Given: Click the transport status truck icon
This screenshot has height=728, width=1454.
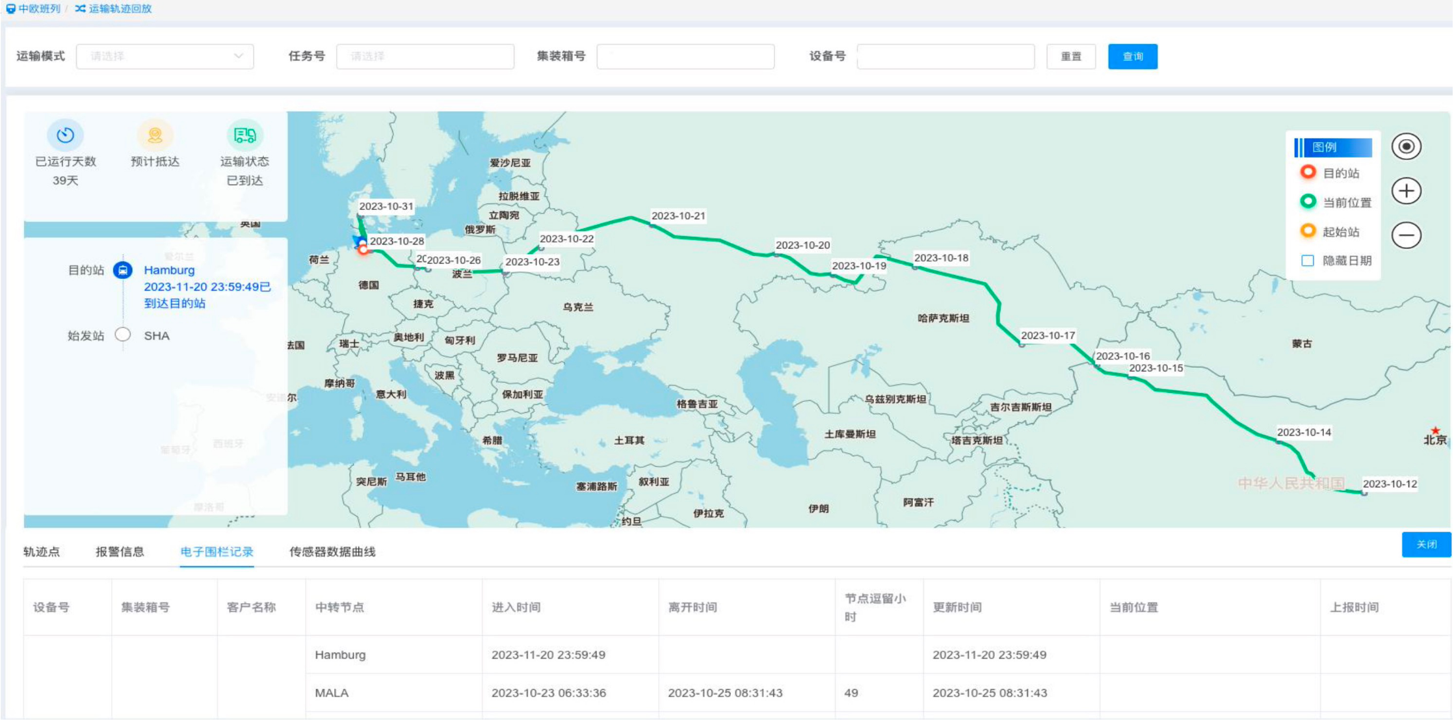Looking at the screenshot, I should 245,135.
